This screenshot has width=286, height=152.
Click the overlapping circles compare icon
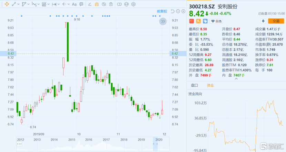(x=119, y=4)
